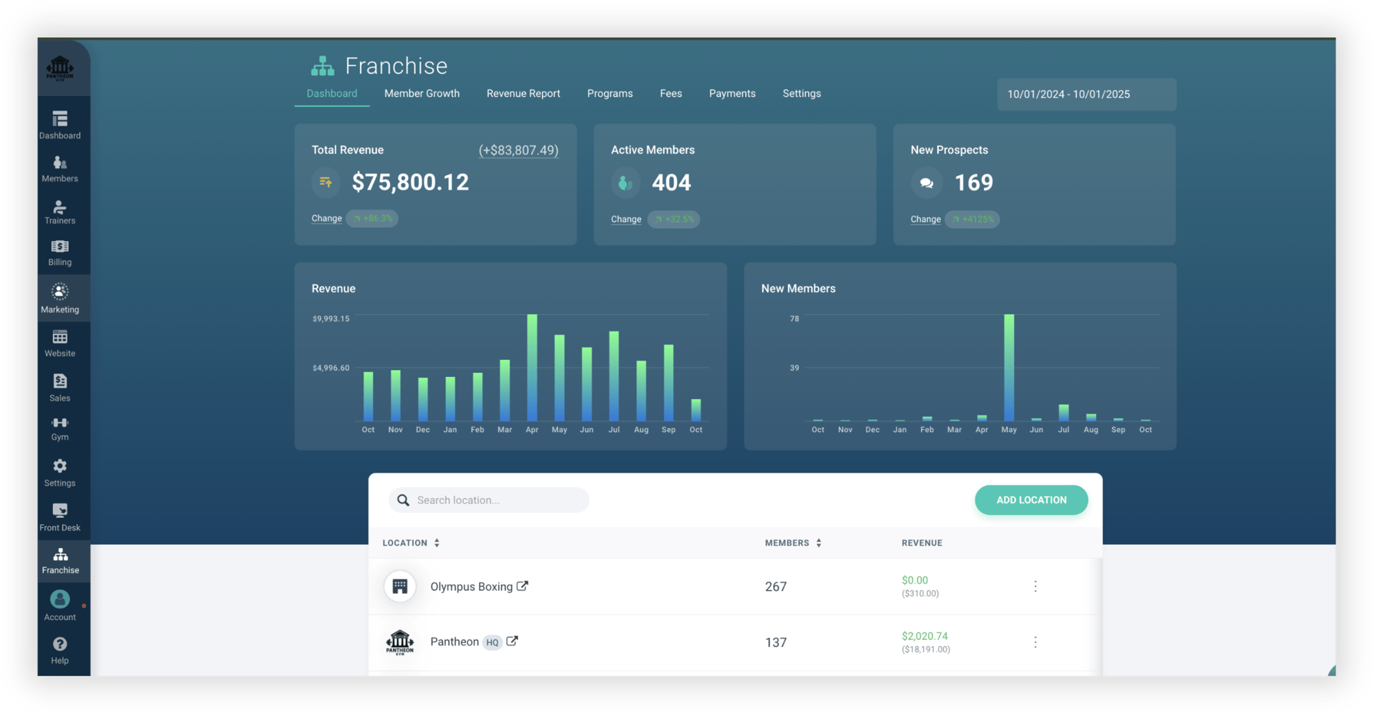Click the 137 members cell
The height and width of the screenshot is (717, 1381).
(776, 642)
